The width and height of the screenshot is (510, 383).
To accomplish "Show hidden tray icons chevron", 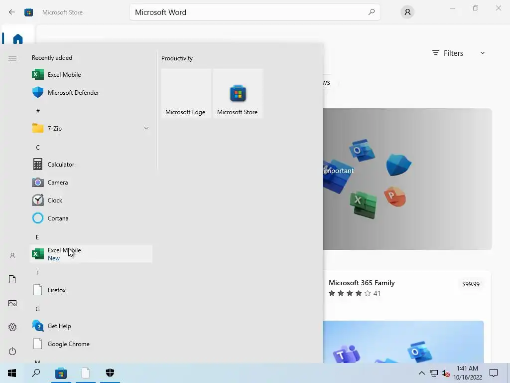I will click(421, 373).
